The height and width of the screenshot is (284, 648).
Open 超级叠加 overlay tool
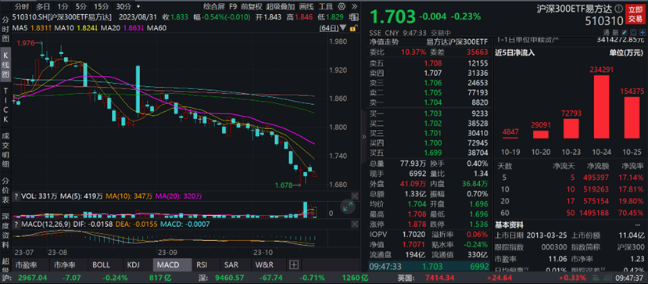point(281,6)
